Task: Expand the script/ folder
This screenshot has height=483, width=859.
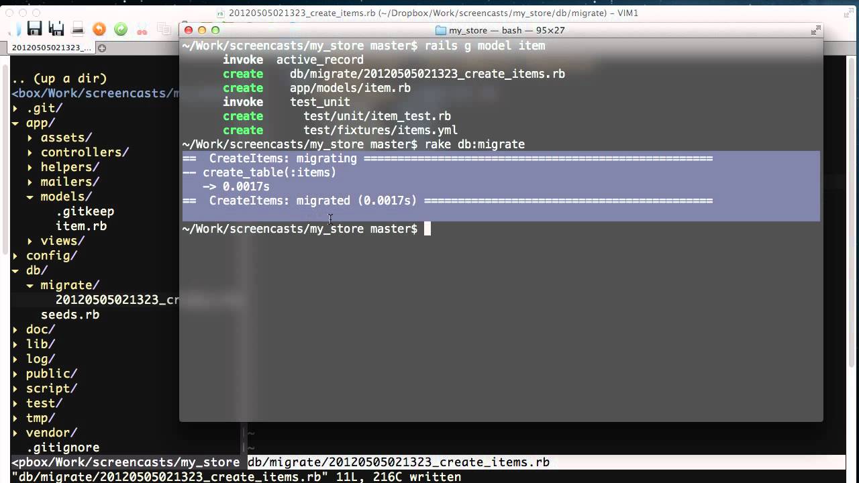Action: pos(16,388)
